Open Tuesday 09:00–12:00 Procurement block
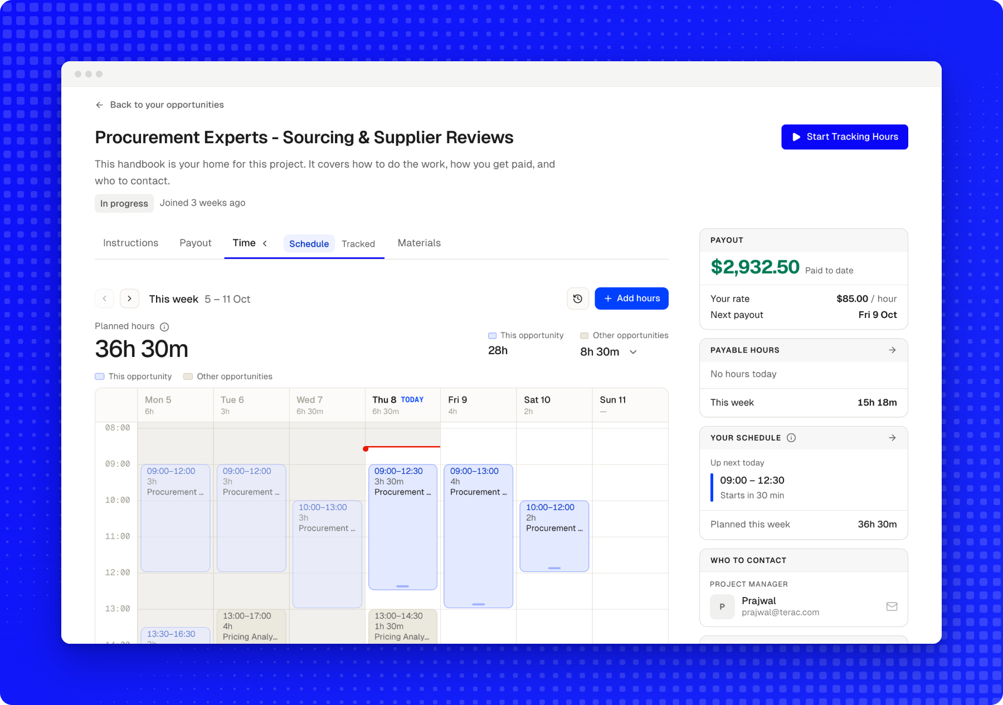The image size is (1003, 705). click(251, 518)
